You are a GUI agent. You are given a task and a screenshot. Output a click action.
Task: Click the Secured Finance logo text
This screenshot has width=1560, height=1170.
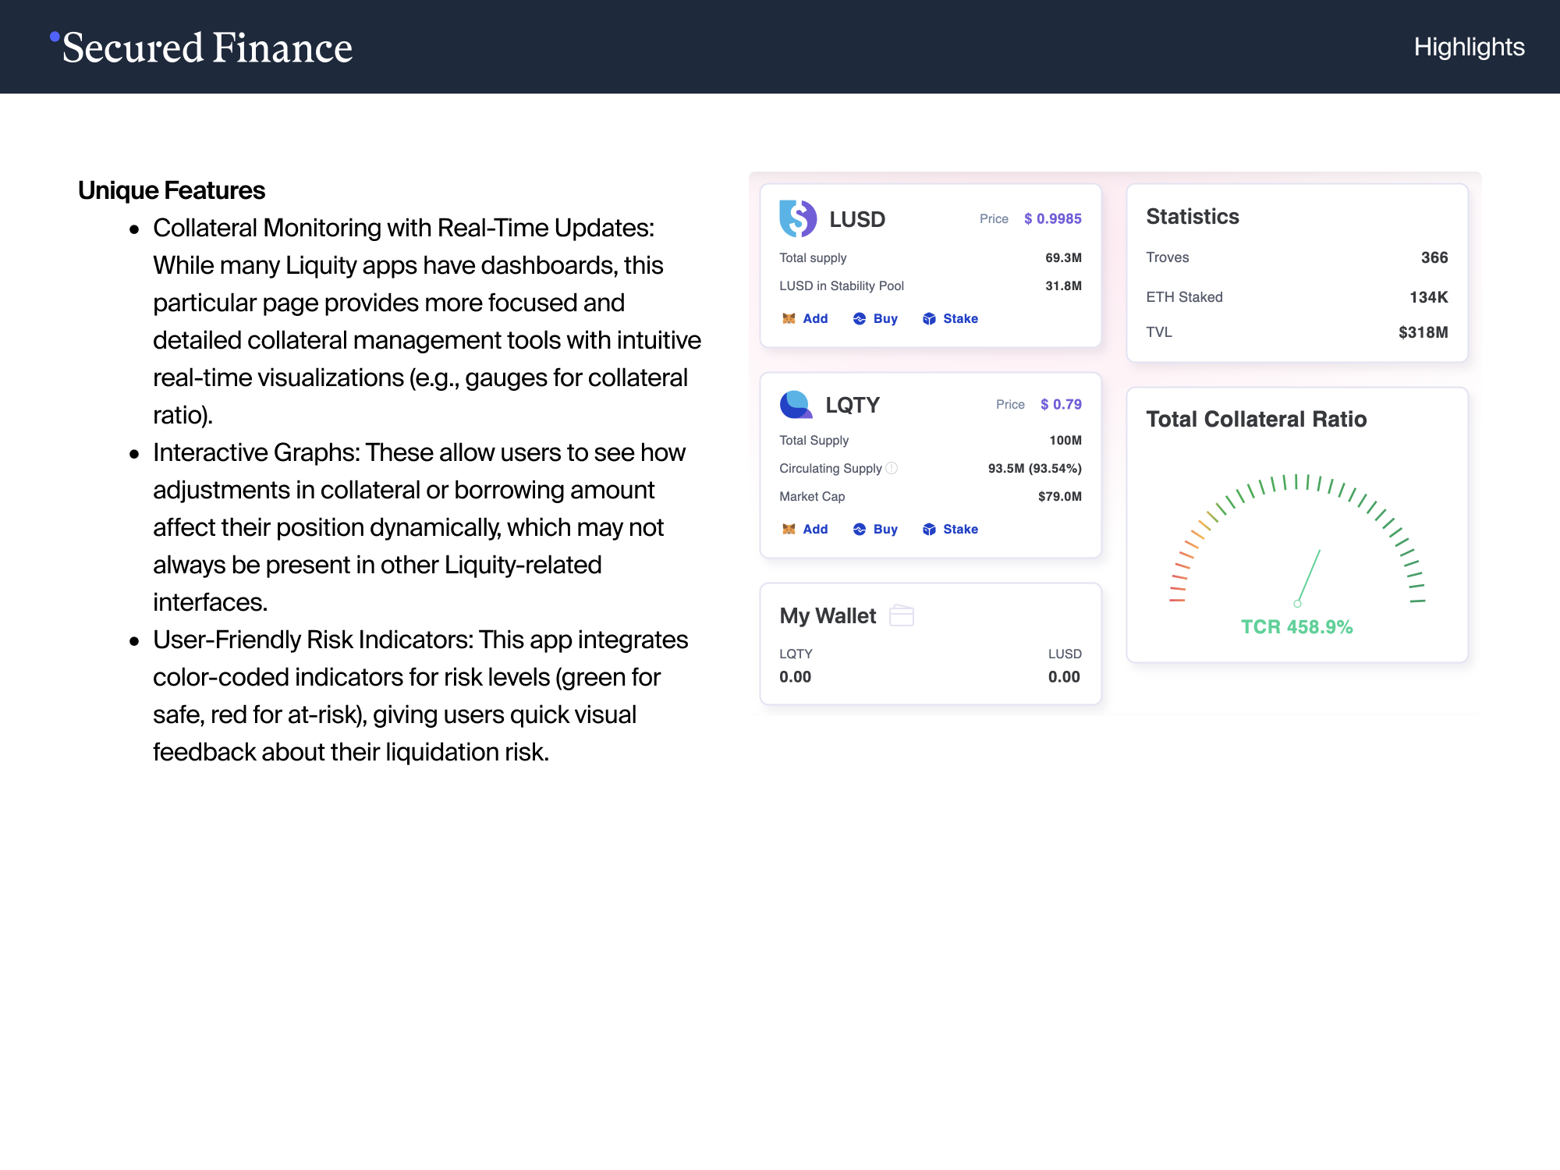pos(207,48)
